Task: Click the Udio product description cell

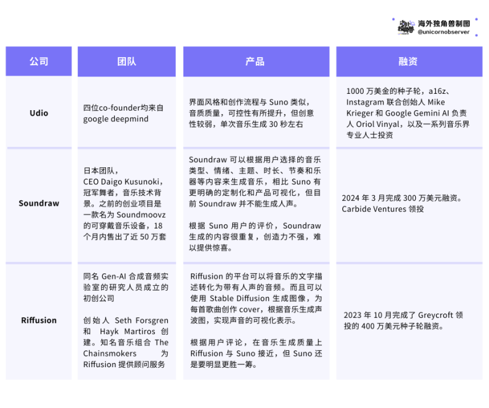Action: [x=256, y=113]
